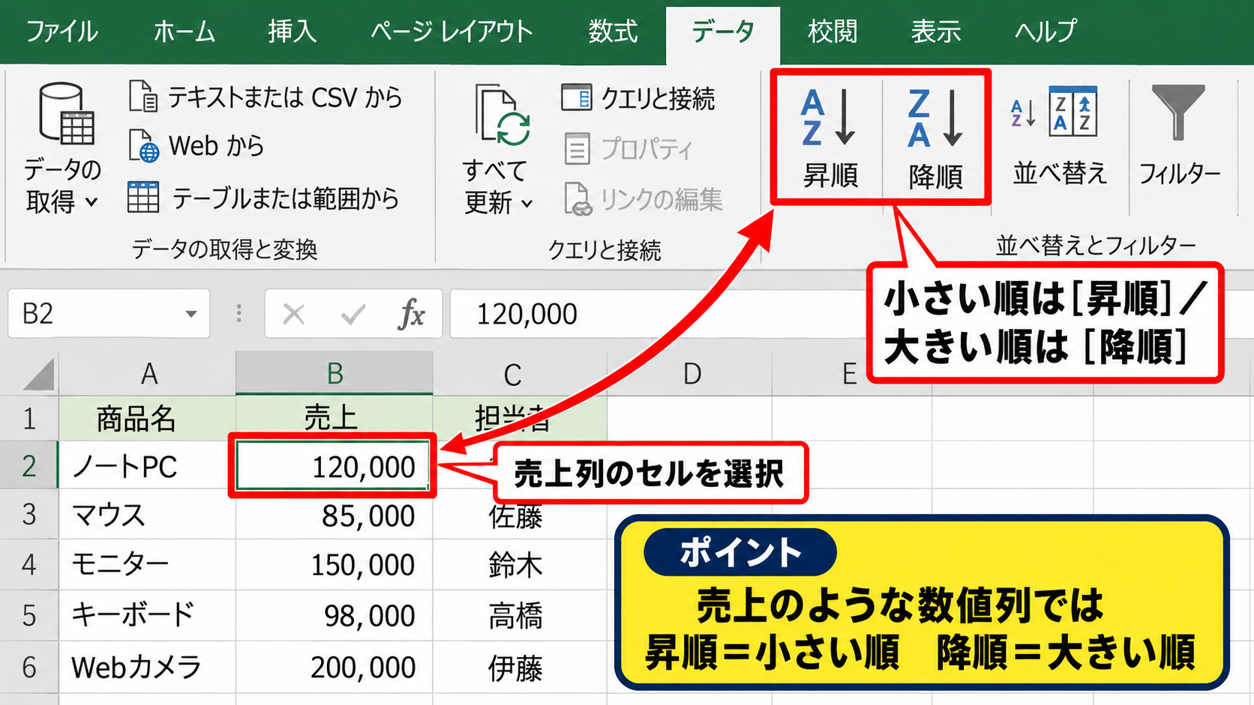Import from テキストまたは CSV から
The image size is (1254, 705).
(x=265, y=97)
